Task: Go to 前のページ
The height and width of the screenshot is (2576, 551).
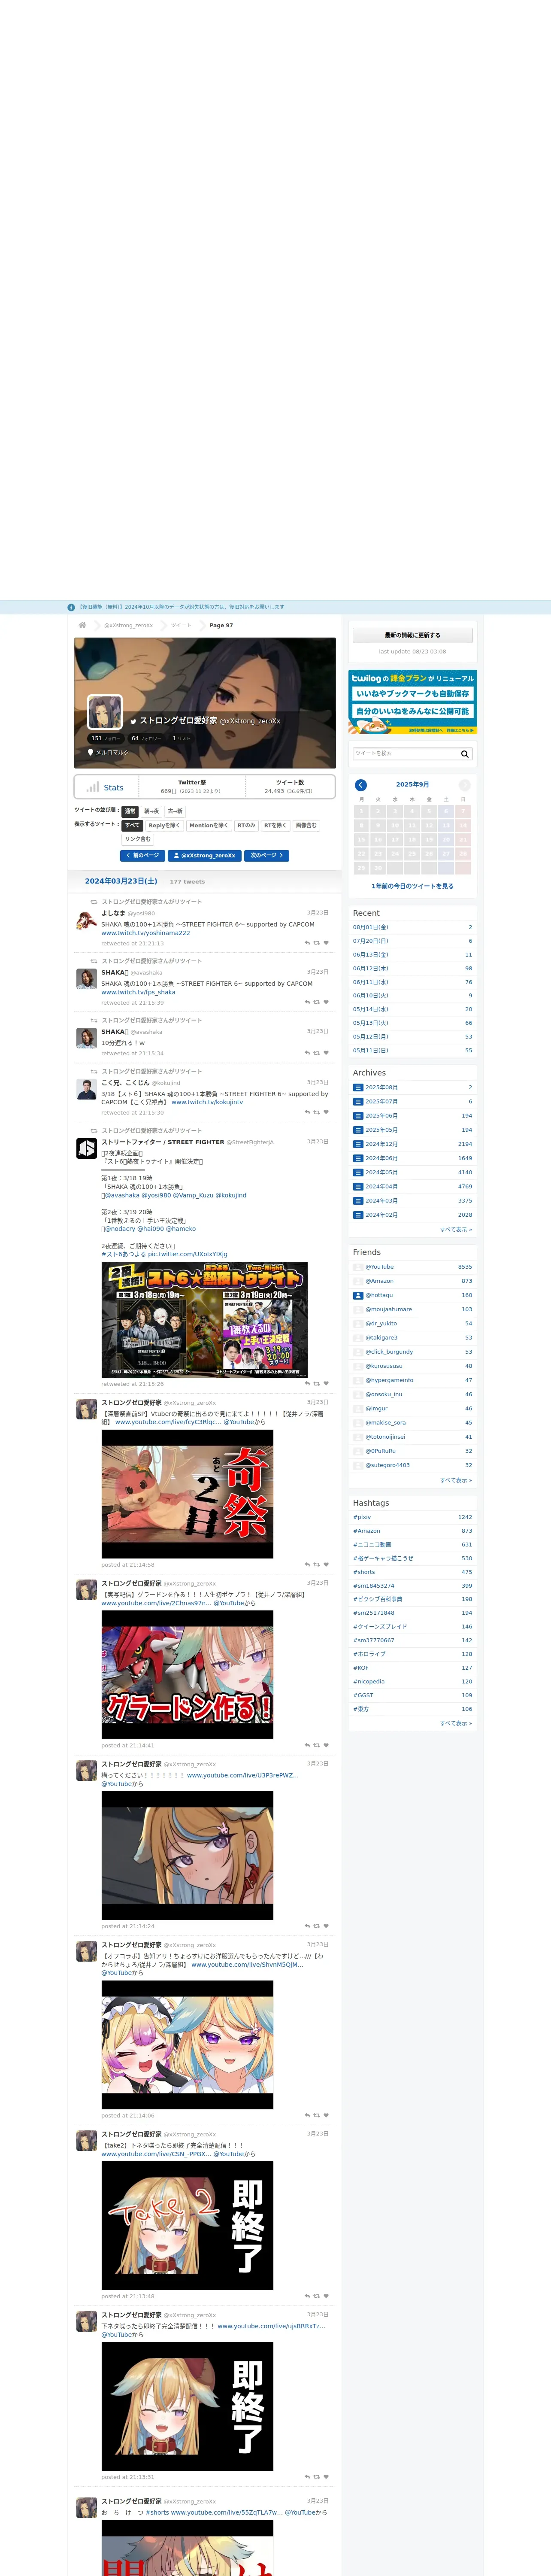Action: (x=142, y=856)
